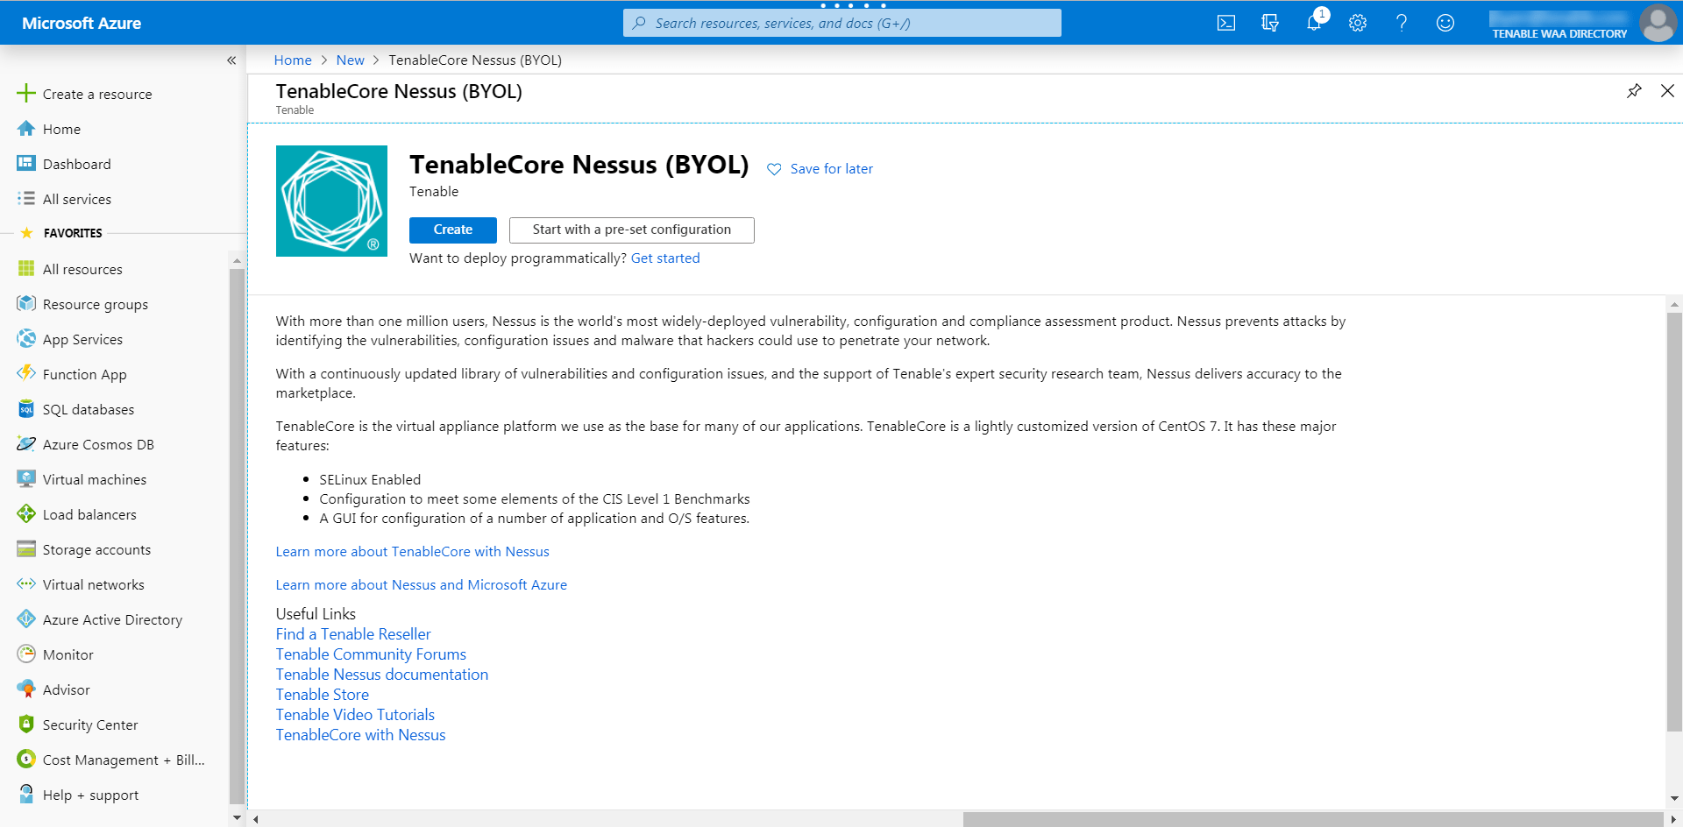Screen dimensions: 1683x827
Task: Click the Create button
Action: click(x=452, y=230)
